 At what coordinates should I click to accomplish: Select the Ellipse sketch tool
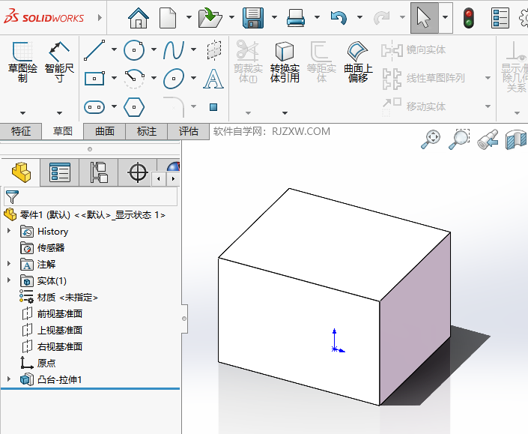pyautogui.click(x=174, y=79)
